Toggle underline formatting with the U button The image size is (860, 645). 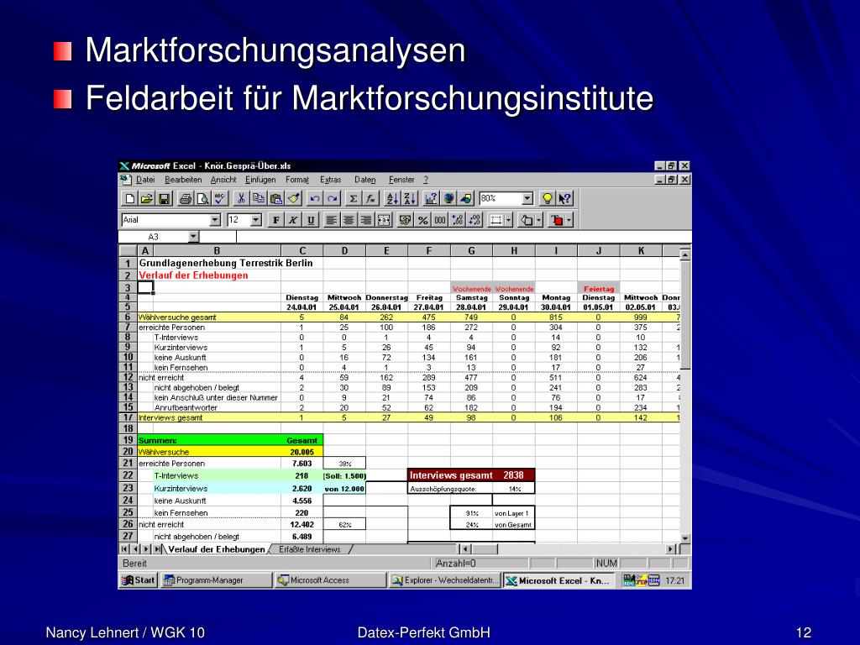(x=311, y=220)
